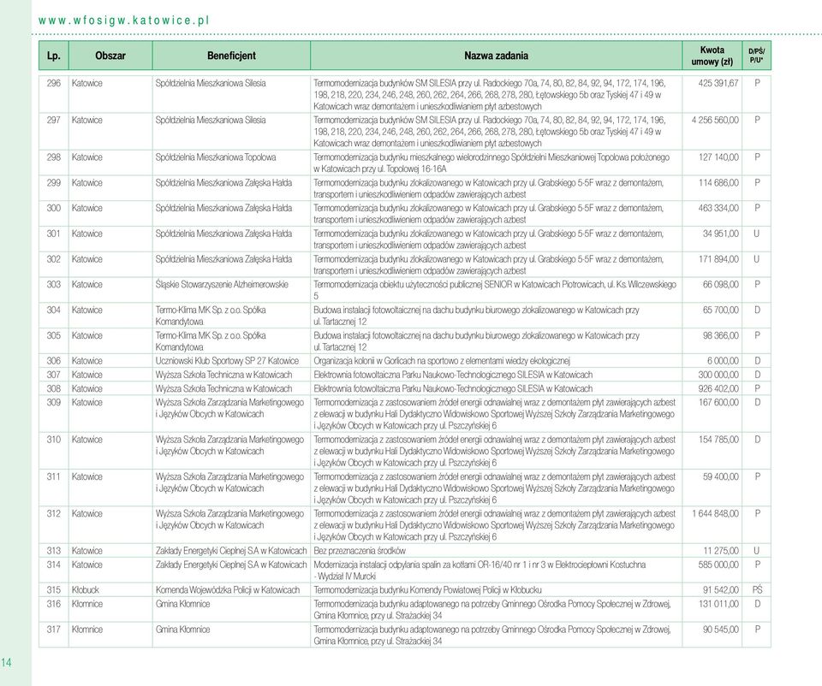Viewport: 822px width, 686px height.
Task: Click the amount 4 256 560,00
Action: (x=715, y=121)
